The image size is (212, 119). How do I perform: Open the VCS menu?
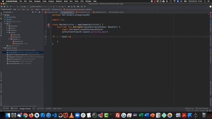[x=82, y=1]
